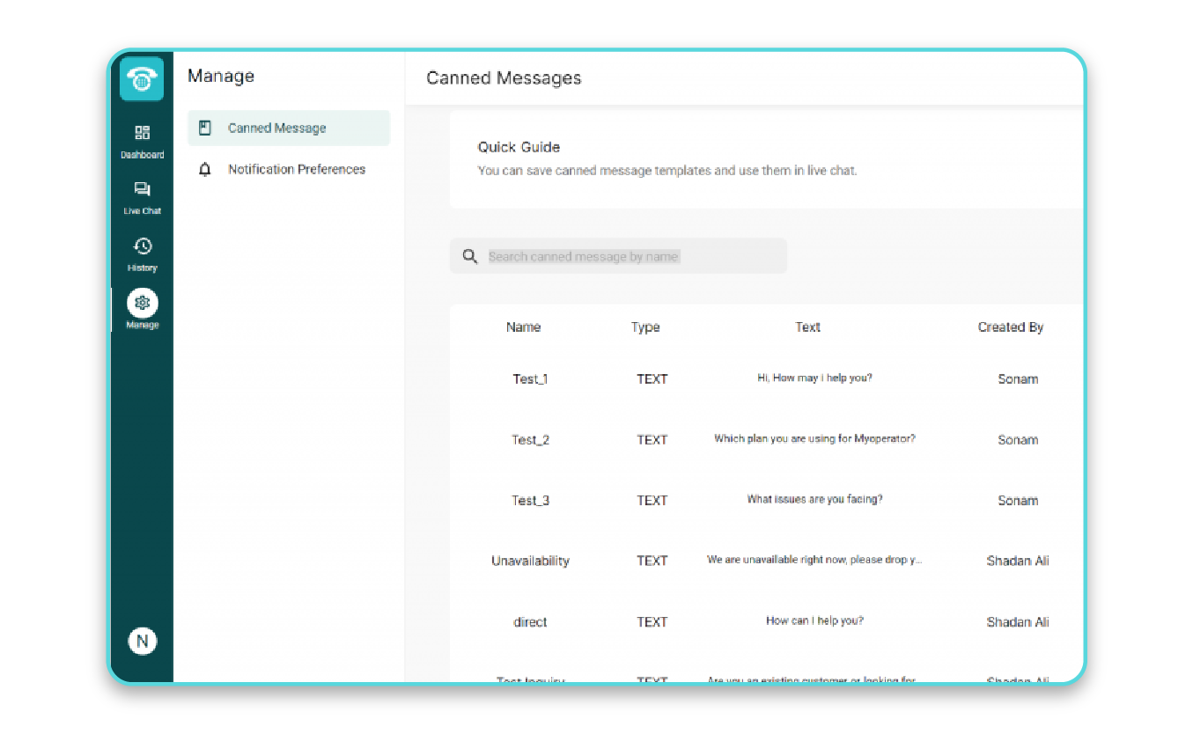The image size is (1193, 734).
Task: Click TEXT type in Test_1 row
Action: [x=652, y=379]
